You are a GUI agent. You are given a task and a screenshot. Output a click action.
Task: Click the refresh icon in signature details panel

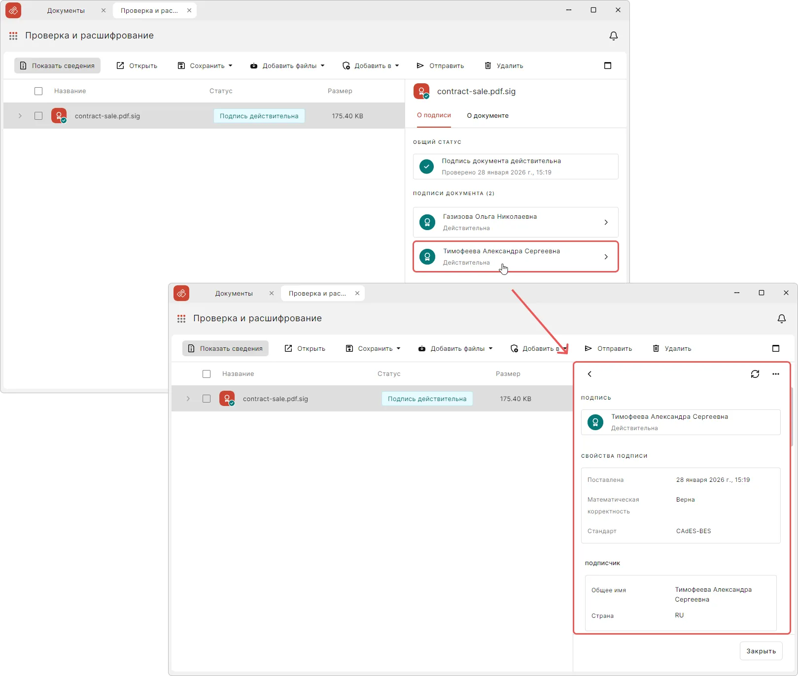(x=755, y=374)
